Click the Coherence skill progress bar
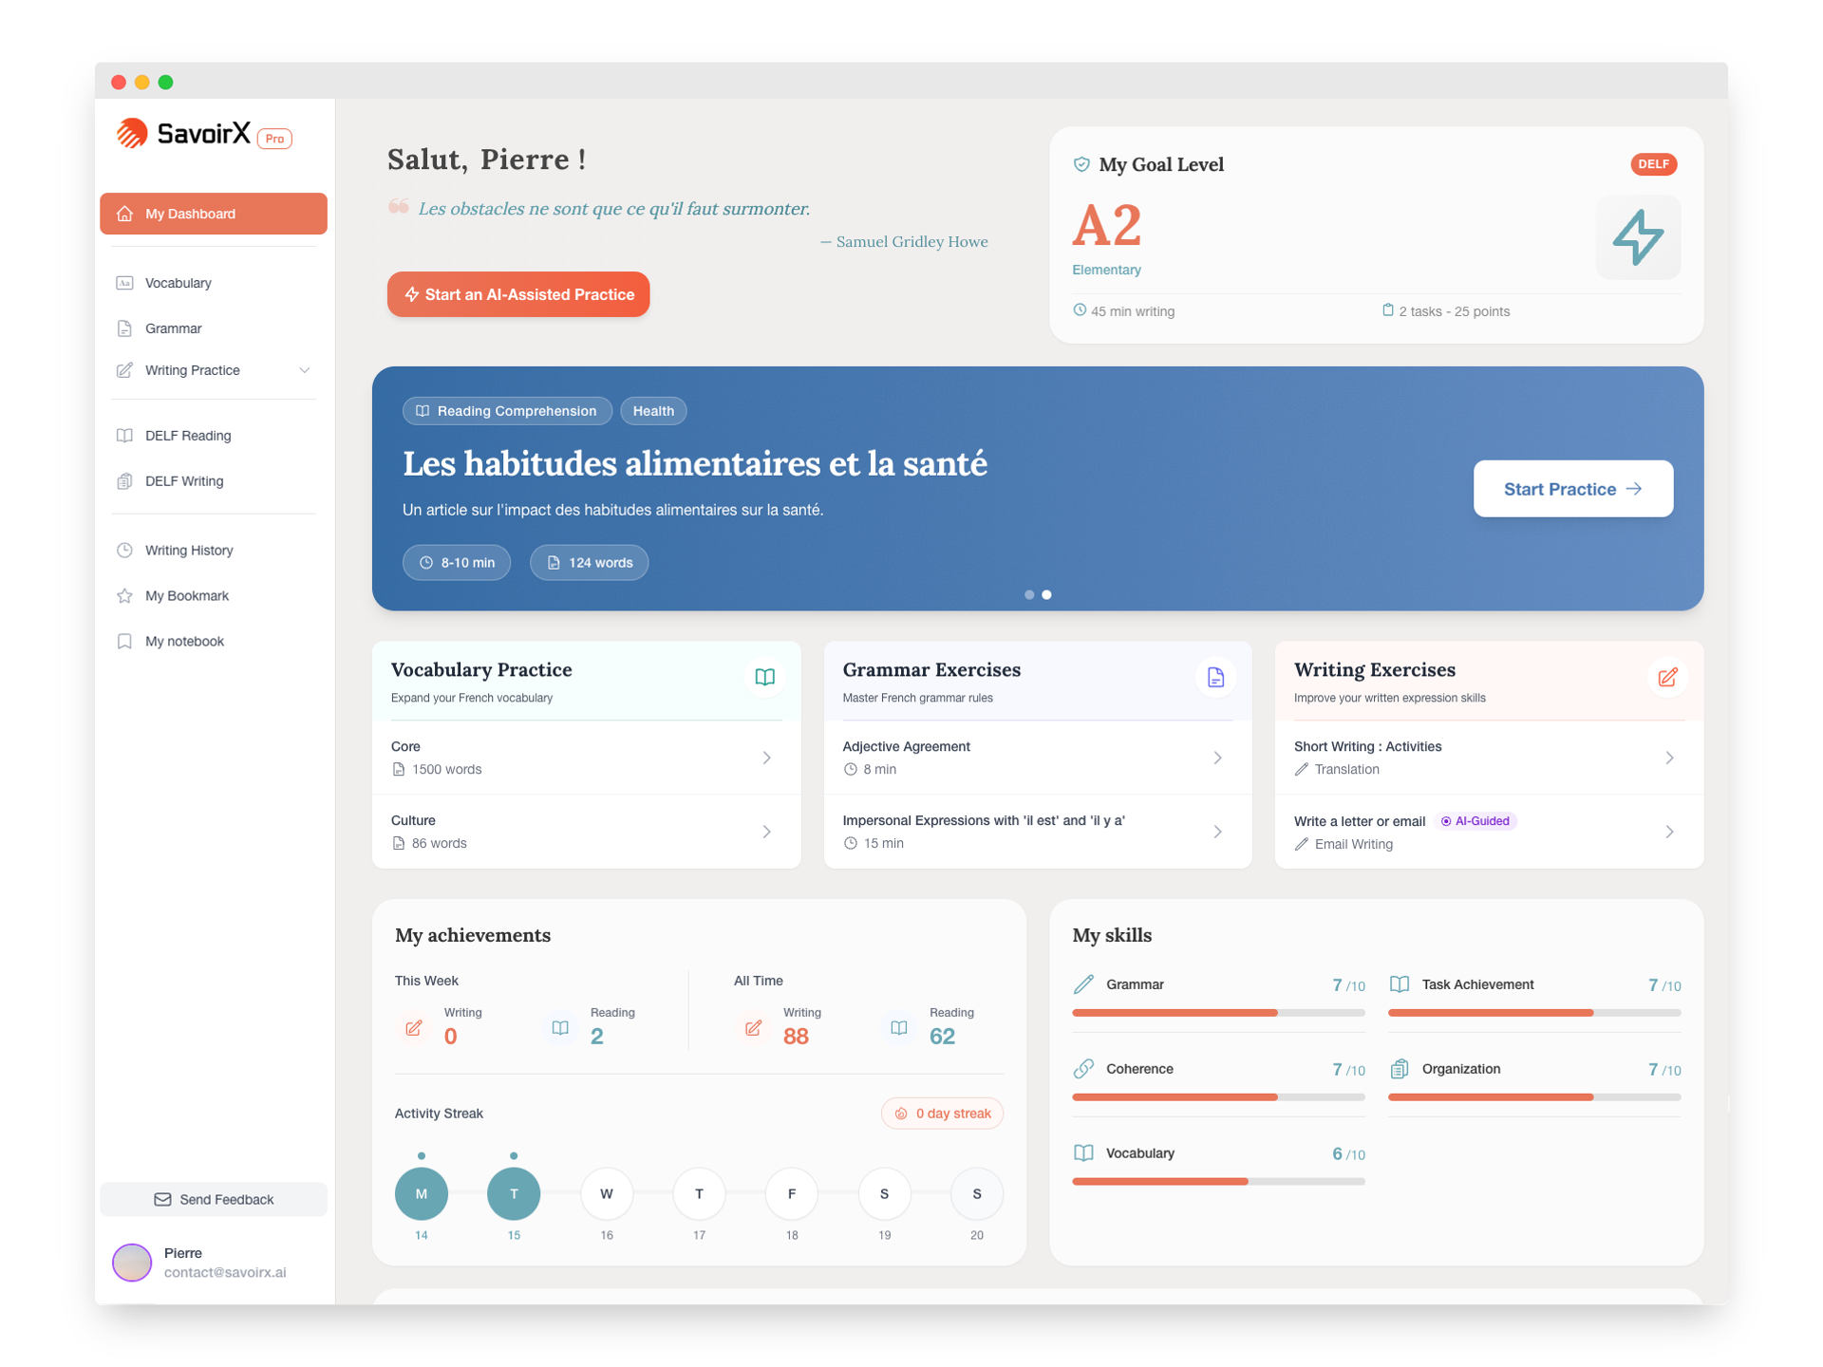This screenshot has width=1823, height=1367. coord(1218,1097)
